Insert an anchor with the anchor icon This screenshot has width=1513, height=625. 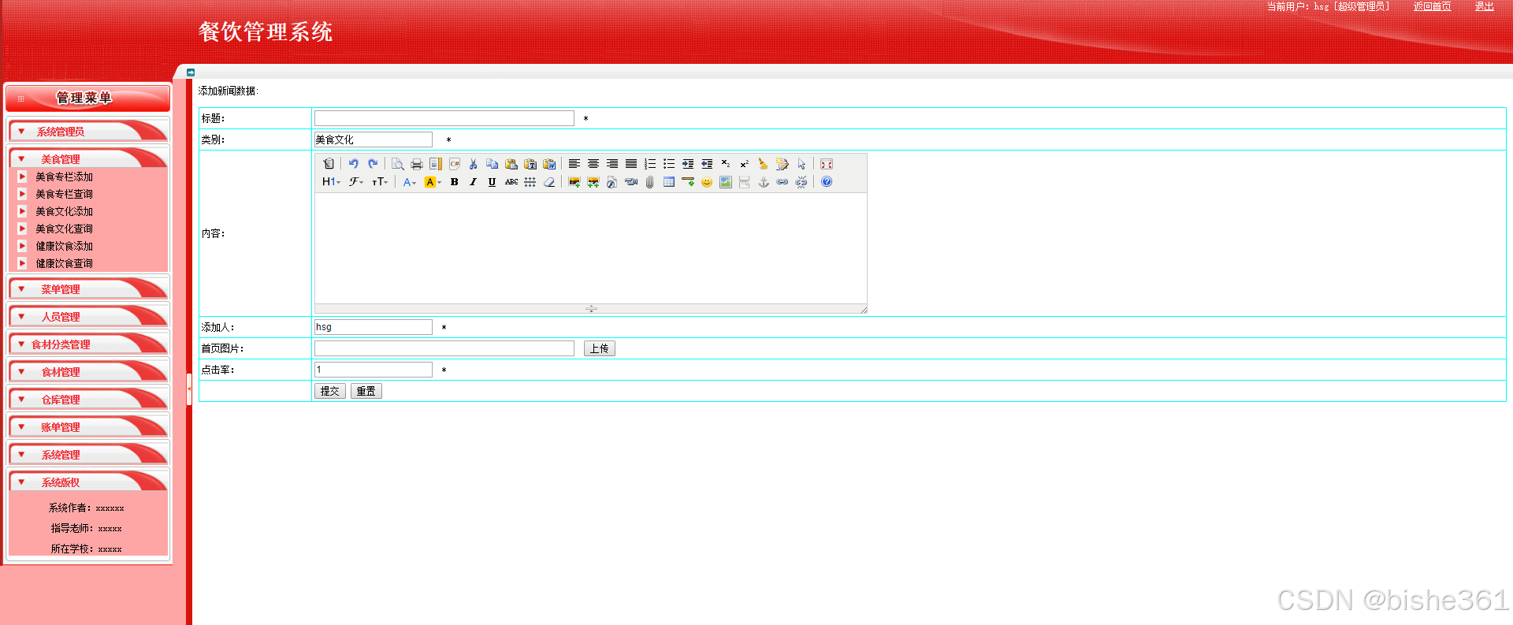[764, 182]
